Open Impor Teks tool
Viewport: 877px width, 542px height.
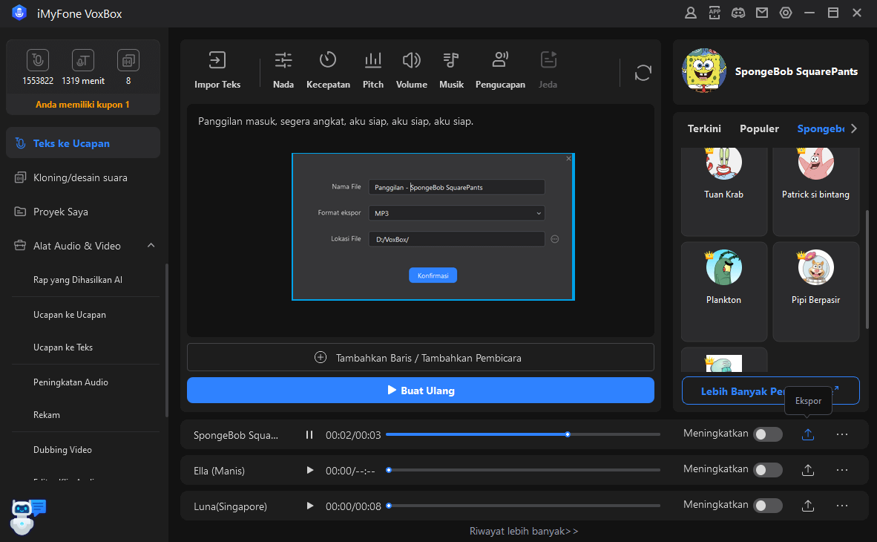pyautogui.click(x=217, y=70)
